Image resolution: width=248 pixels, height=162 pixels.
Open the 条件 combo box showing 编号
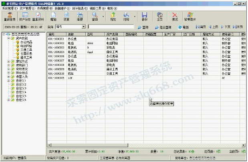pyautogui.click(x=71, y=26)
